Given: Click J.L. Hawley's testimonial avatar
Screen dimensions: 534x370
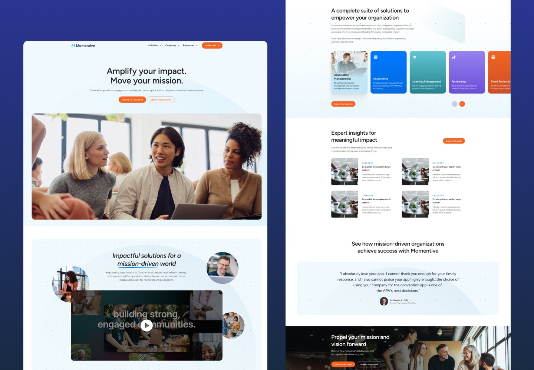Looking at the screenshot, I should 384,301.
